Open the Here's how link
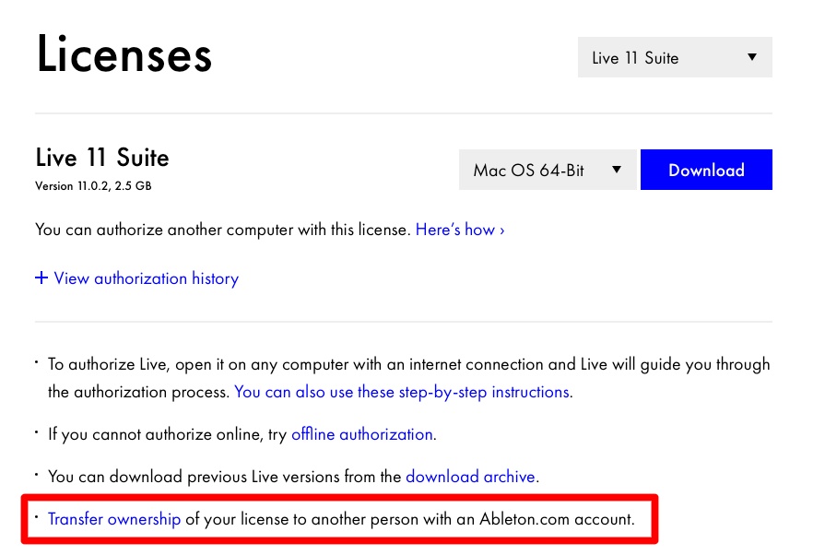The width and height of the screenshot is (825, 555). point(455,230)
